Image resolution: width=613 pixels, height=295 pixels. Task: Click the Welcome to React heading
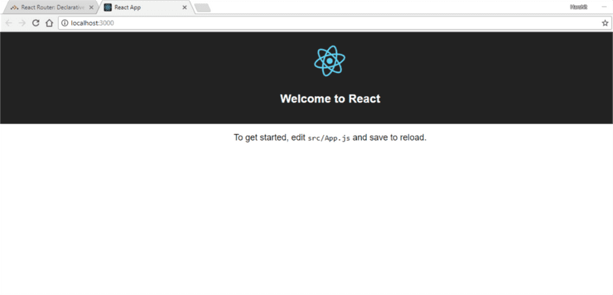pyautogui.click(x=330, y=98)
